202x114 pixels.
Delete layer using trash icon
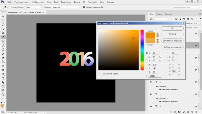coord(196,112)
